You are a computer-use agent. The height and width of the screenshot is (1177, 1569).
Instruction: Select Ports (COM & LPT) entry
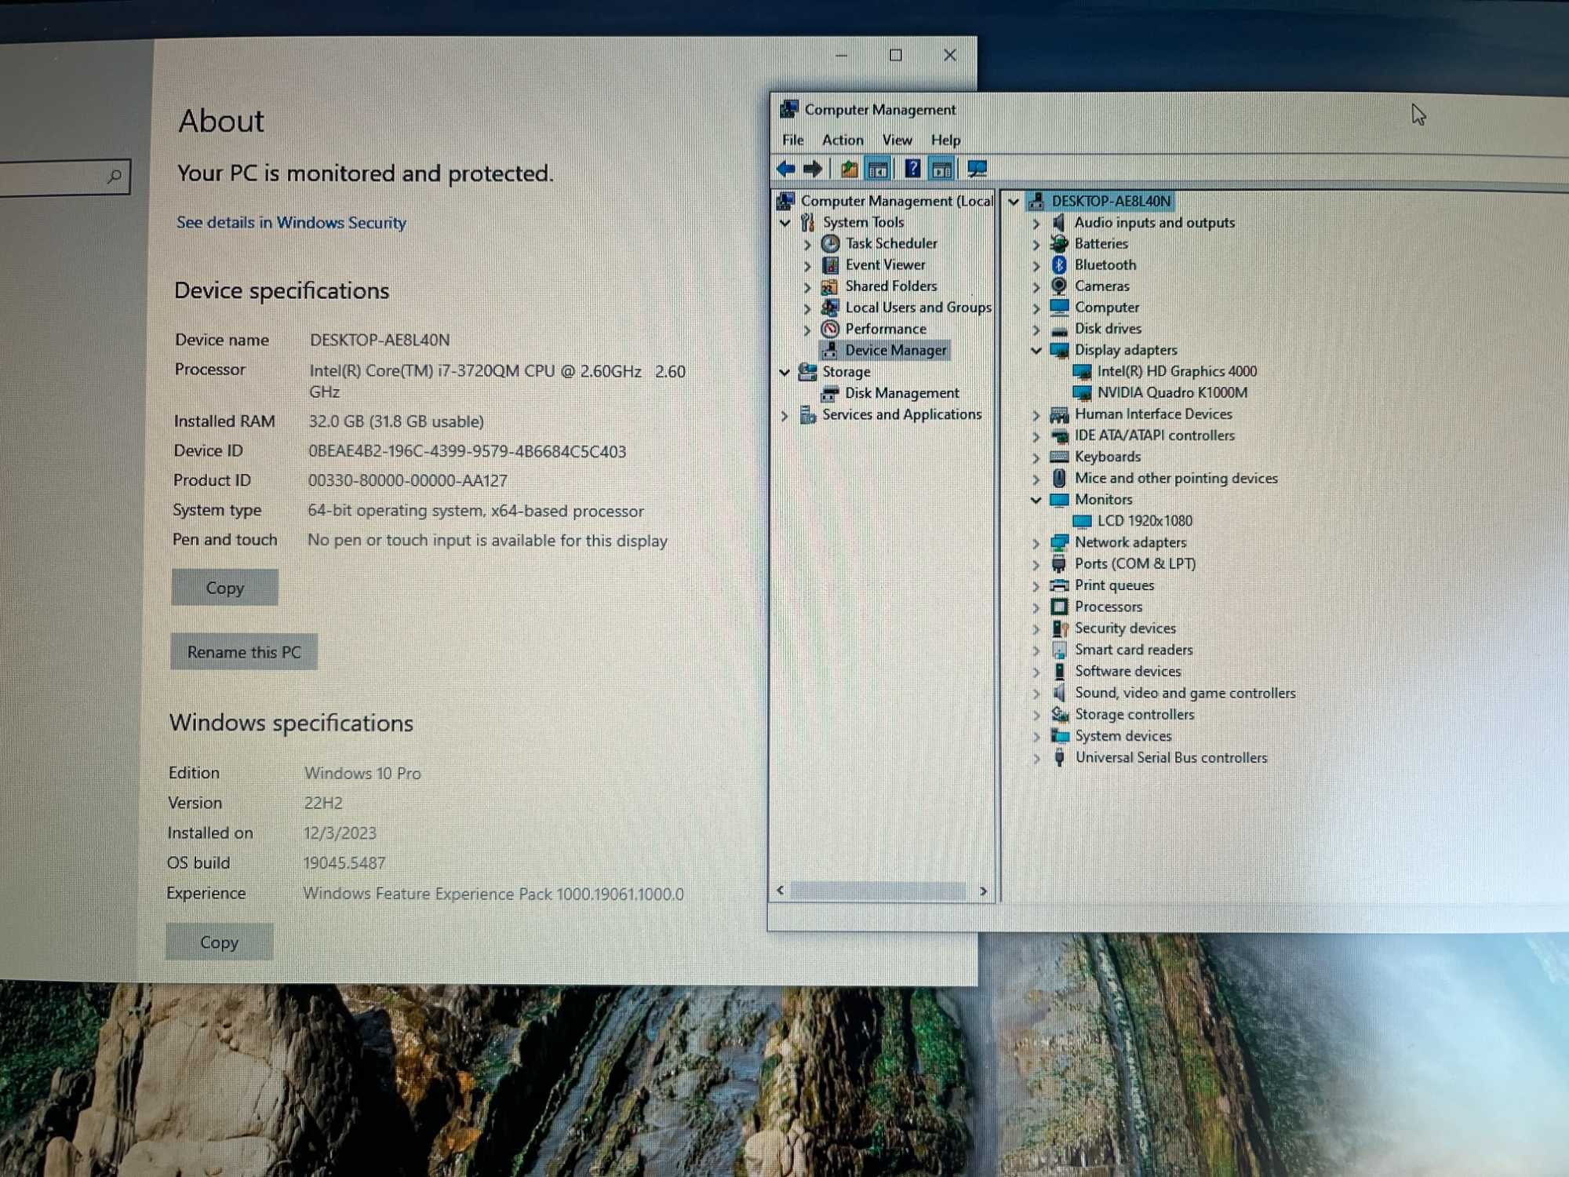point(1135,563)
